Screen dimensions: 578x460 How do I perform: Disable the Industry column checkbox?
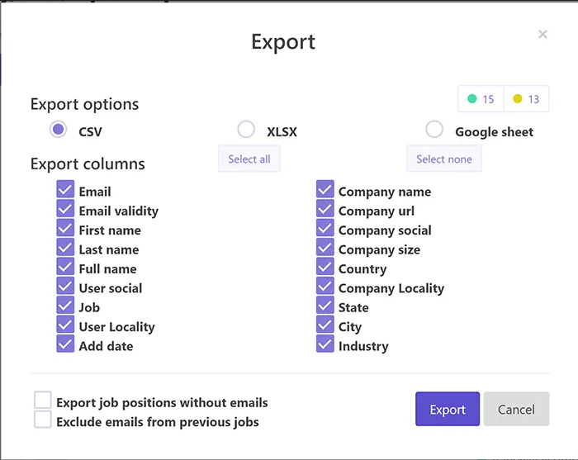(325, 345)
